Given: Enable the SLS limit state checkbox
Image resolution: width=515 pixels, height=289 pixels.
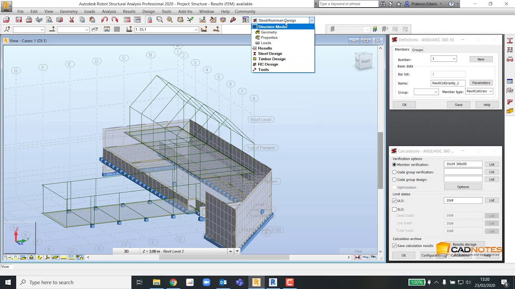Looking at the screenshot, I should coord(394,210).
